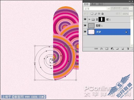This screenshot has width=134, height=100.
Task: Click the mask link icon on 组 1
Action: point(97,19)
